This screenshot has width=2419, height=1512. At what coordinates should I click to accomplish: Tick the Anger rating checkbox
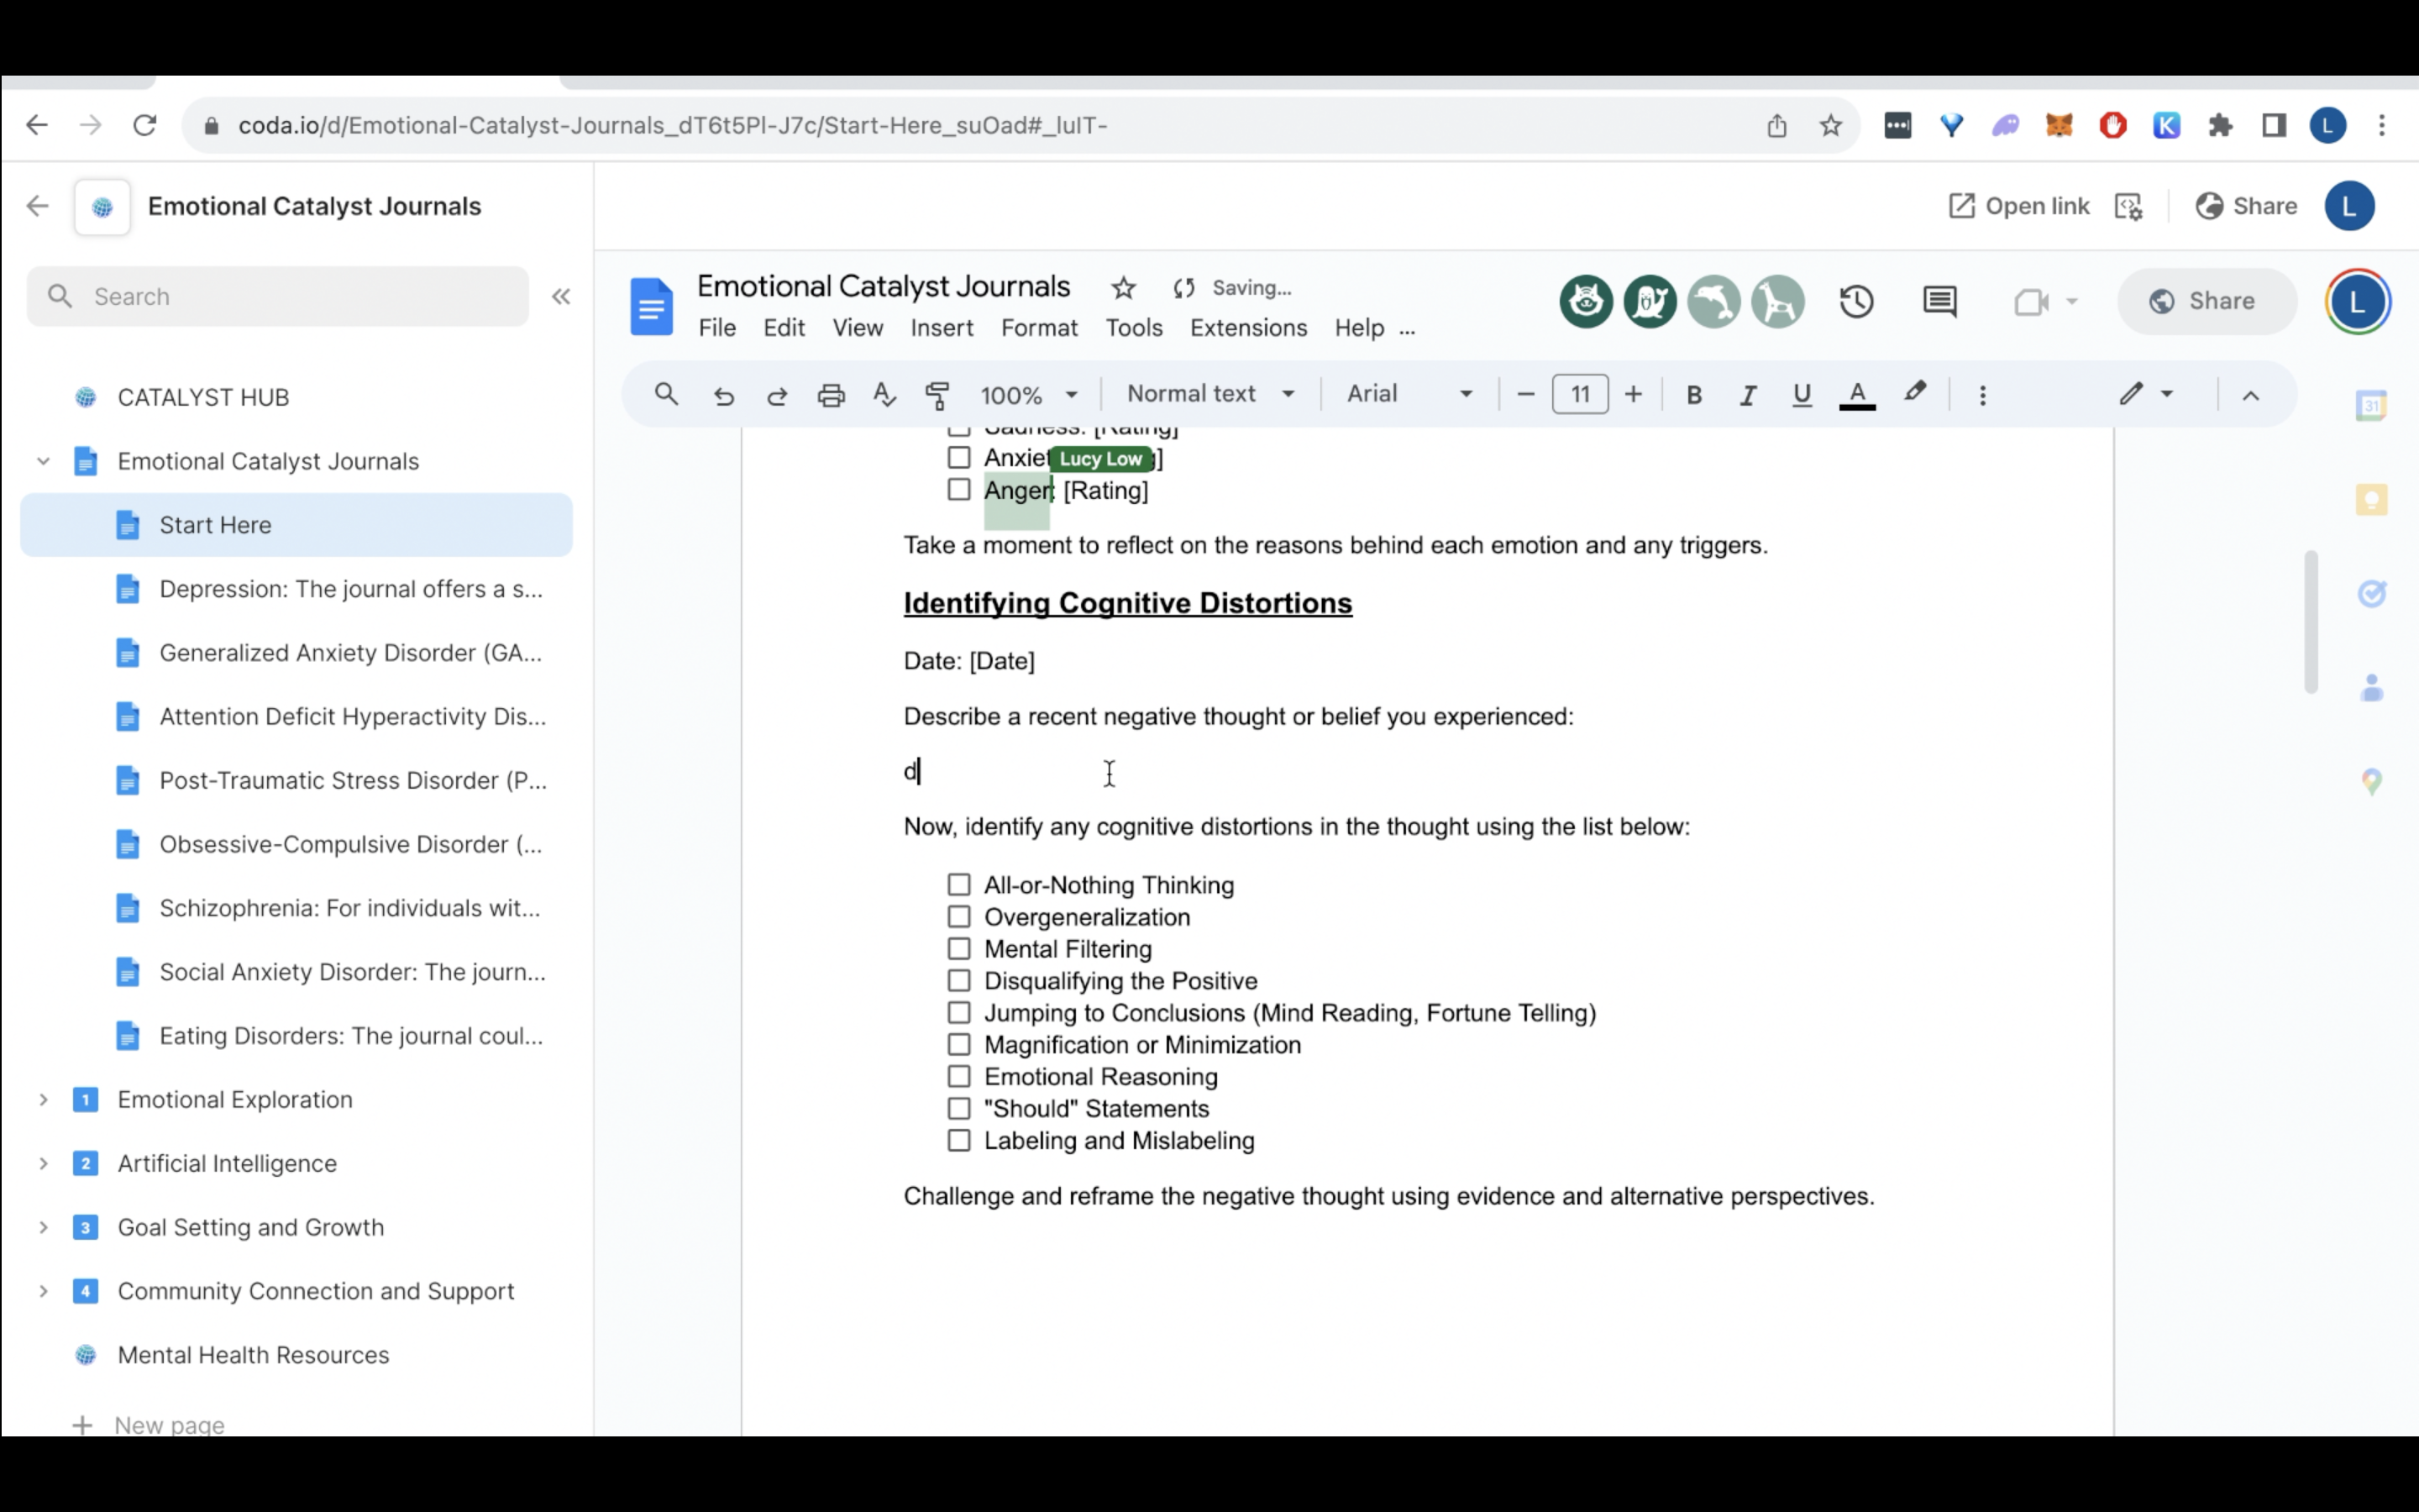pos(958,490)
